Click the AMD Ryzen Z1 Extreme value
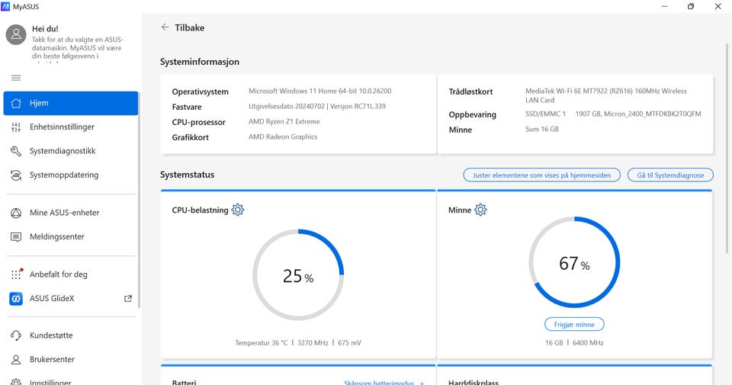732x385 pixels. (284, 121)
